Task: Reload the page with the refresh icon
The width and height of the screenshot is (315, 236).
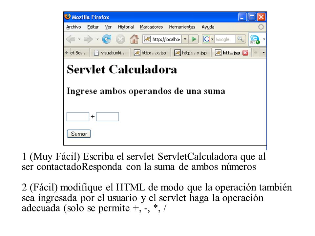Action: (107, 39)
